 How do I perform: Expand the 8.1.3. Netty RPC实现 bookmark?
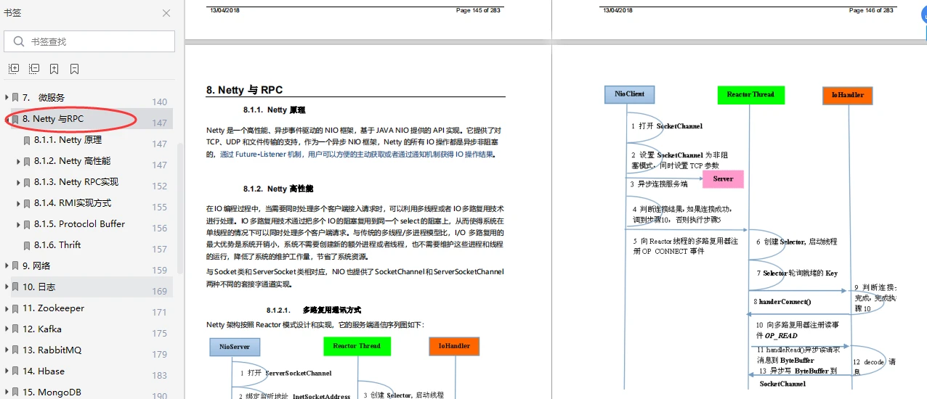tap(18, 182)
